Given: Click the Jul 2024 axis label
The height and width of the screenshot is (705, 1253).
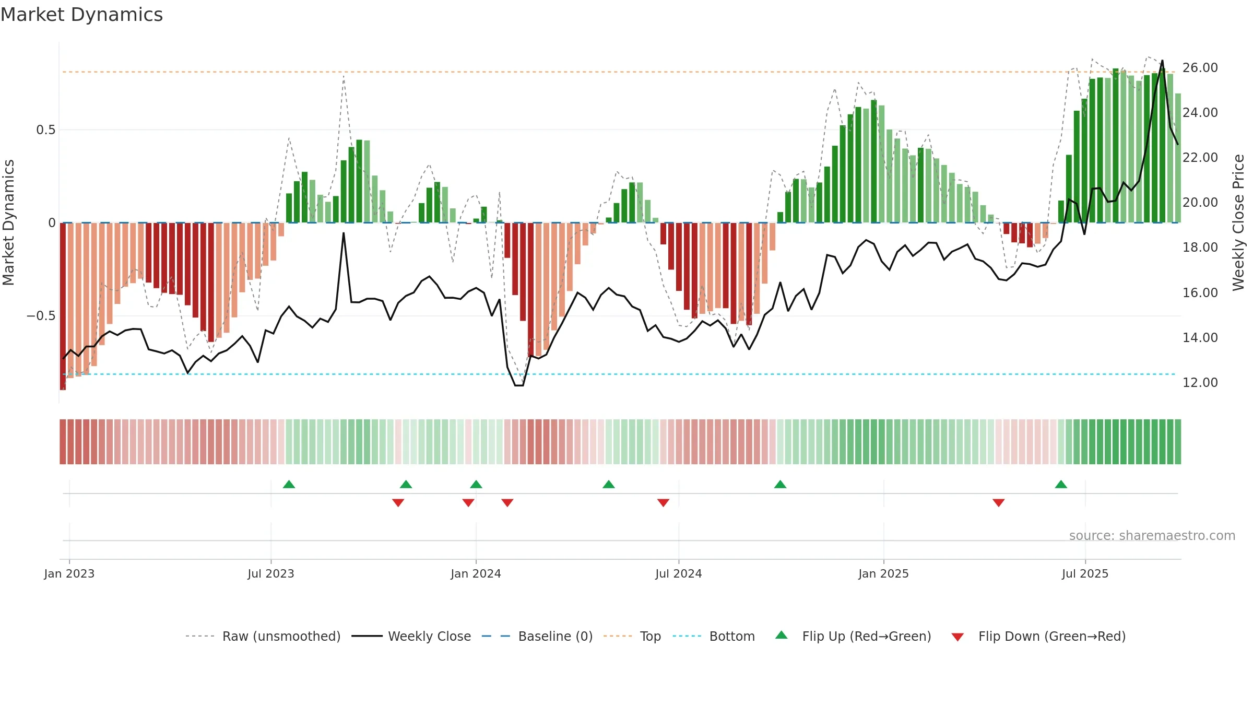Looking at the screenshot, I should tap(679, 573).
